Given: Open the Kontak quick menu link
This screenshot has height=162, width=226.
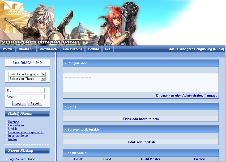Looking at the screenshot, I should (13, 139).
